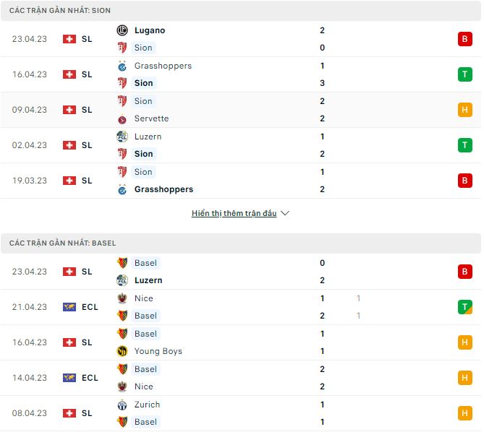Image resolution: width=484 pixels, height=432 pixels.
Task: Click the red B badge for Basel–Luzern
Action: (464, 272)
